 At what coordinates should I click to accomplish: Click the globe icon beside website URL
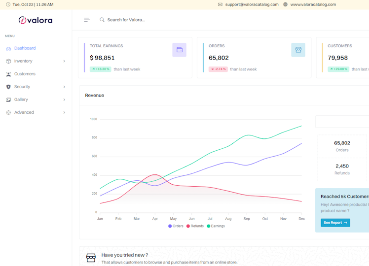pyautogui.click(x=285, y=4)
